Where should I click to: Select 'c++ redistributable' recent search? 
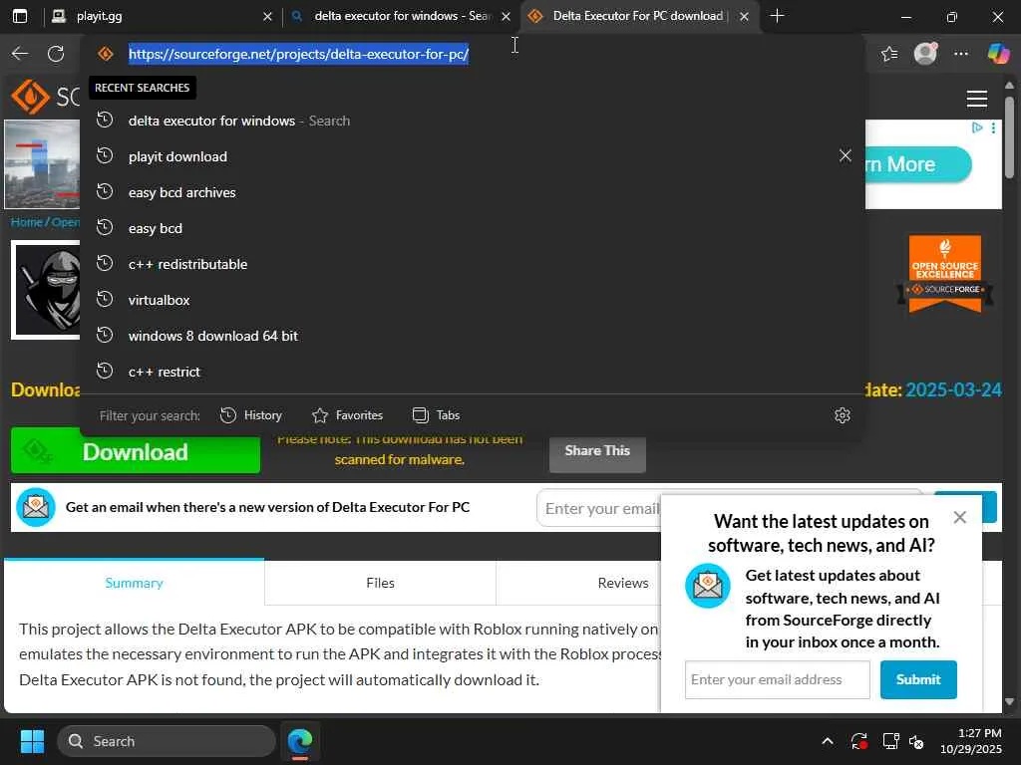pos(472,263)
